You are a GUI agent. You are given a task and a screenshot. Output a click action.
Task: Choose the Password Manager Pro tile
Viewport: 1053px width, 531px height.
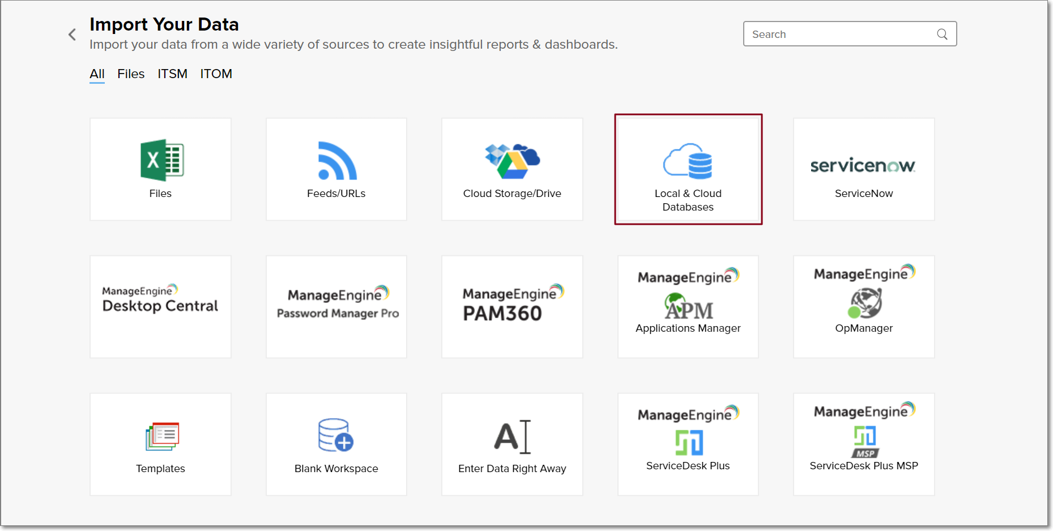[x=336, y=306]
